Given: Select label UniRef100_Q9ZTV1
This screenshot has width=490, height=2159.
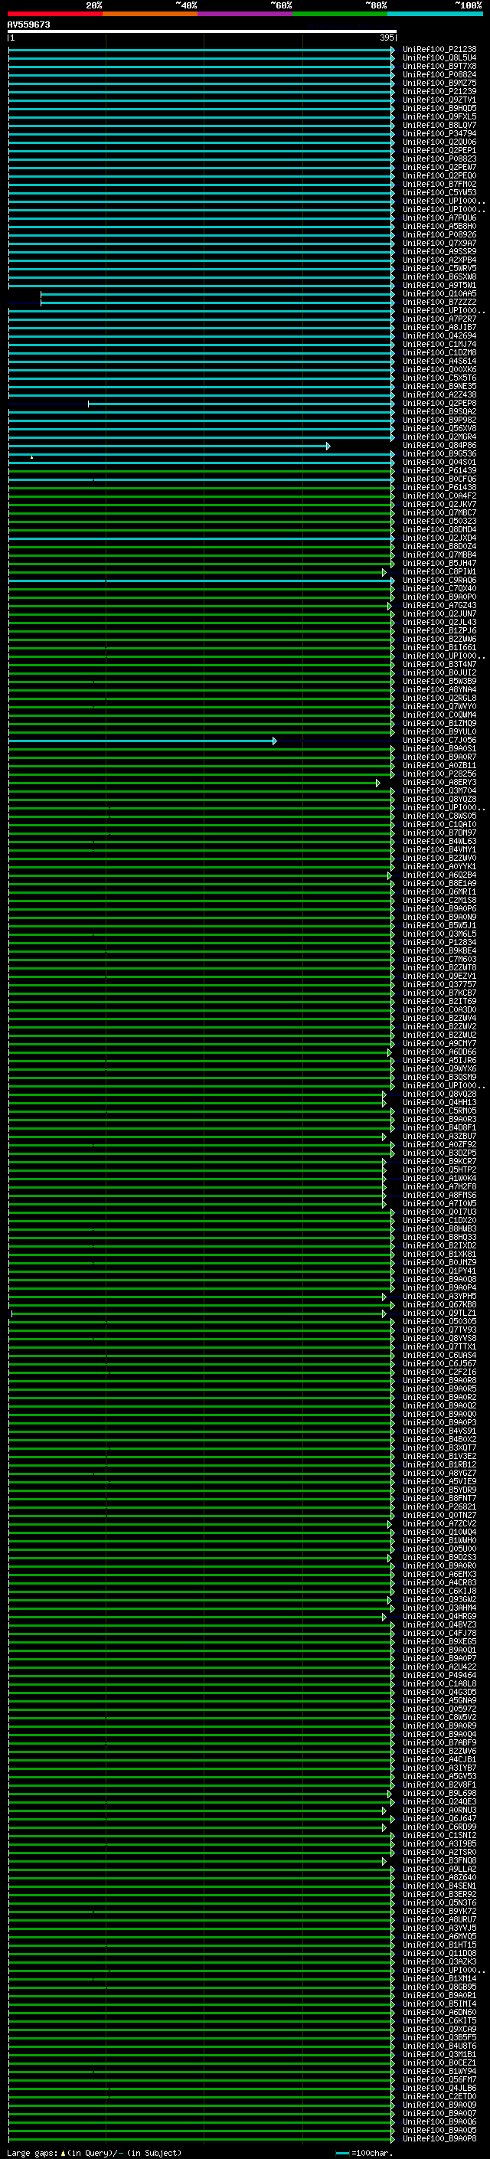Looking at the screenshot, I should [x=439, y=100].
